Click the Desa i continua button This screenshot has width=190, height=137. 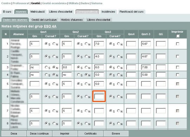pos(39,133)
